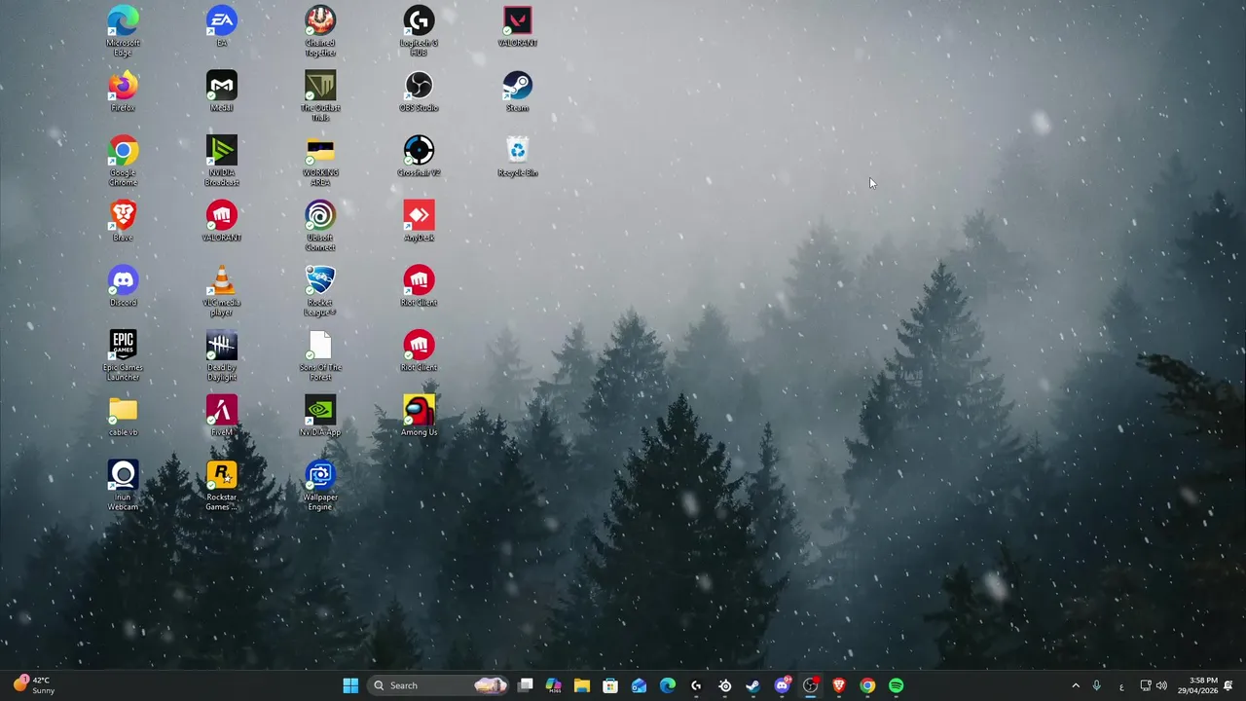Screen dimensions: 1246x701
Task: Select Google Chrome desktop shortcut
Action: 123,161
